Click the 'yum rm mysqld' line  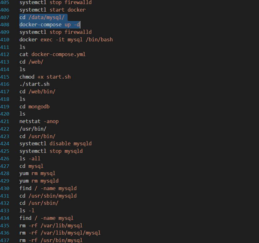[39, 181]
